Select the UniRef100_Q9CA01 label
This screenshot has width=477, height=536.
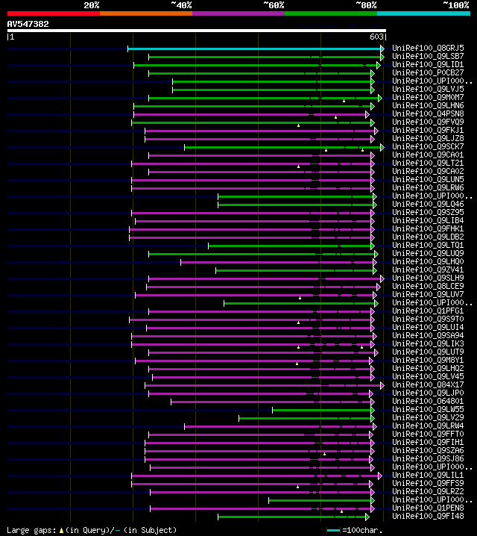point(428,155)
